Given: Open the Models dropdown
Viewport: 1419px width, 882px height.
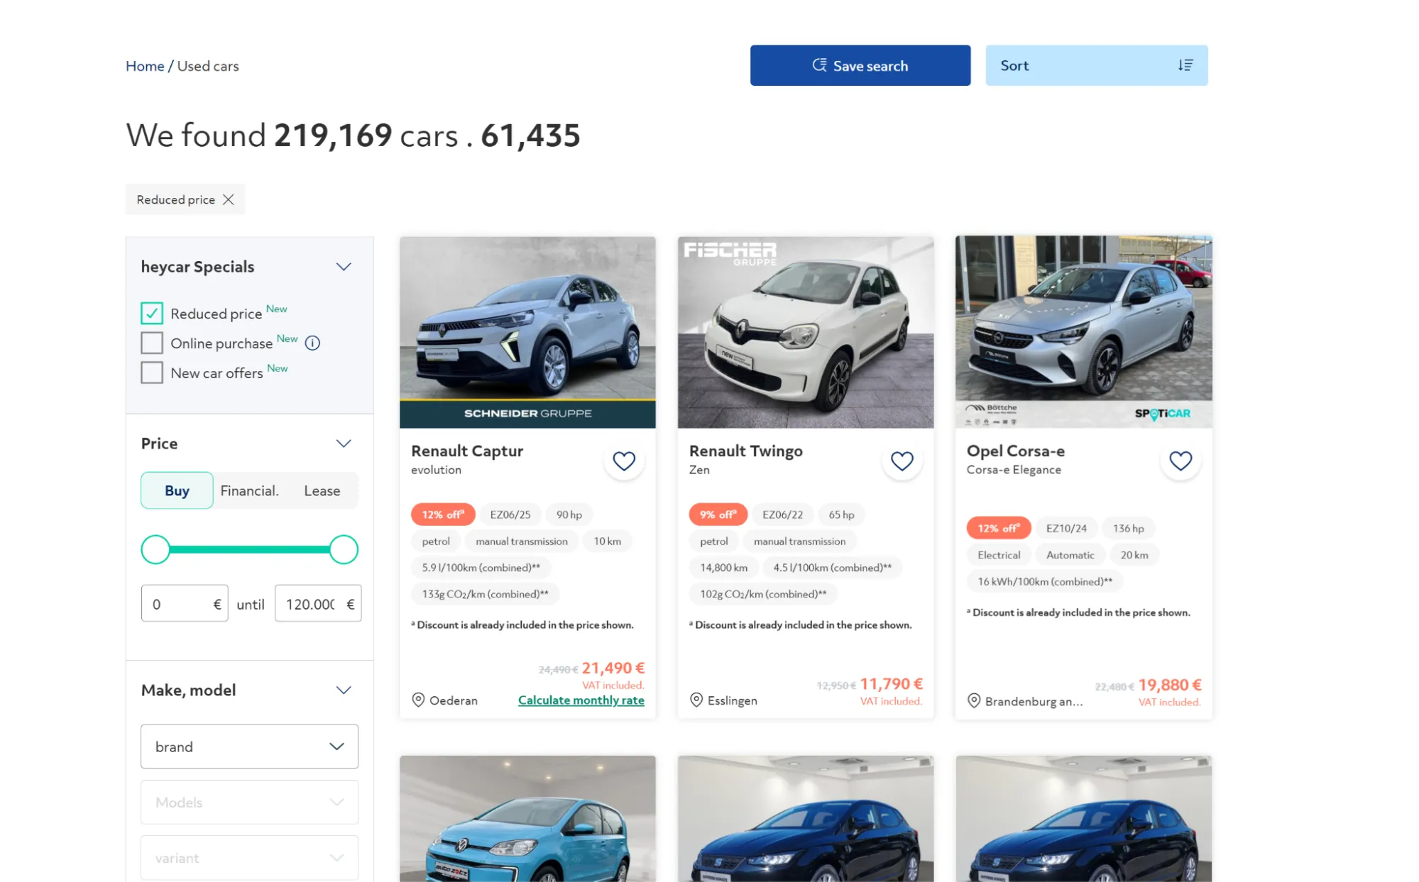Looking at the screenshot, I should [x=249, y=802].
